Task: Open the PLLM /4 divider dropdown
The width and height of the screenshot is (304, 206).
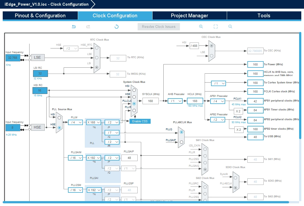Action: tap(76, 122)
